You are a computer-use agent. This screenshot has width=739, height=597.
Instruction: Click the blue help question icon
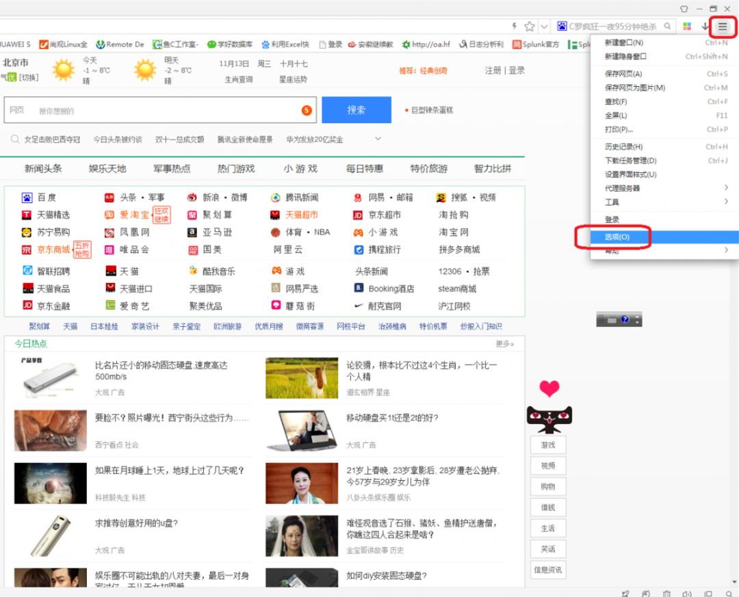[625, 319]
